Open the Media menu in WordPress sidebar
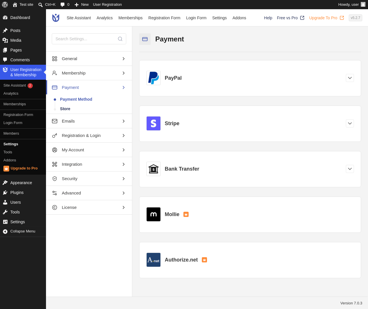368x309 pixels. coord(23,40)
